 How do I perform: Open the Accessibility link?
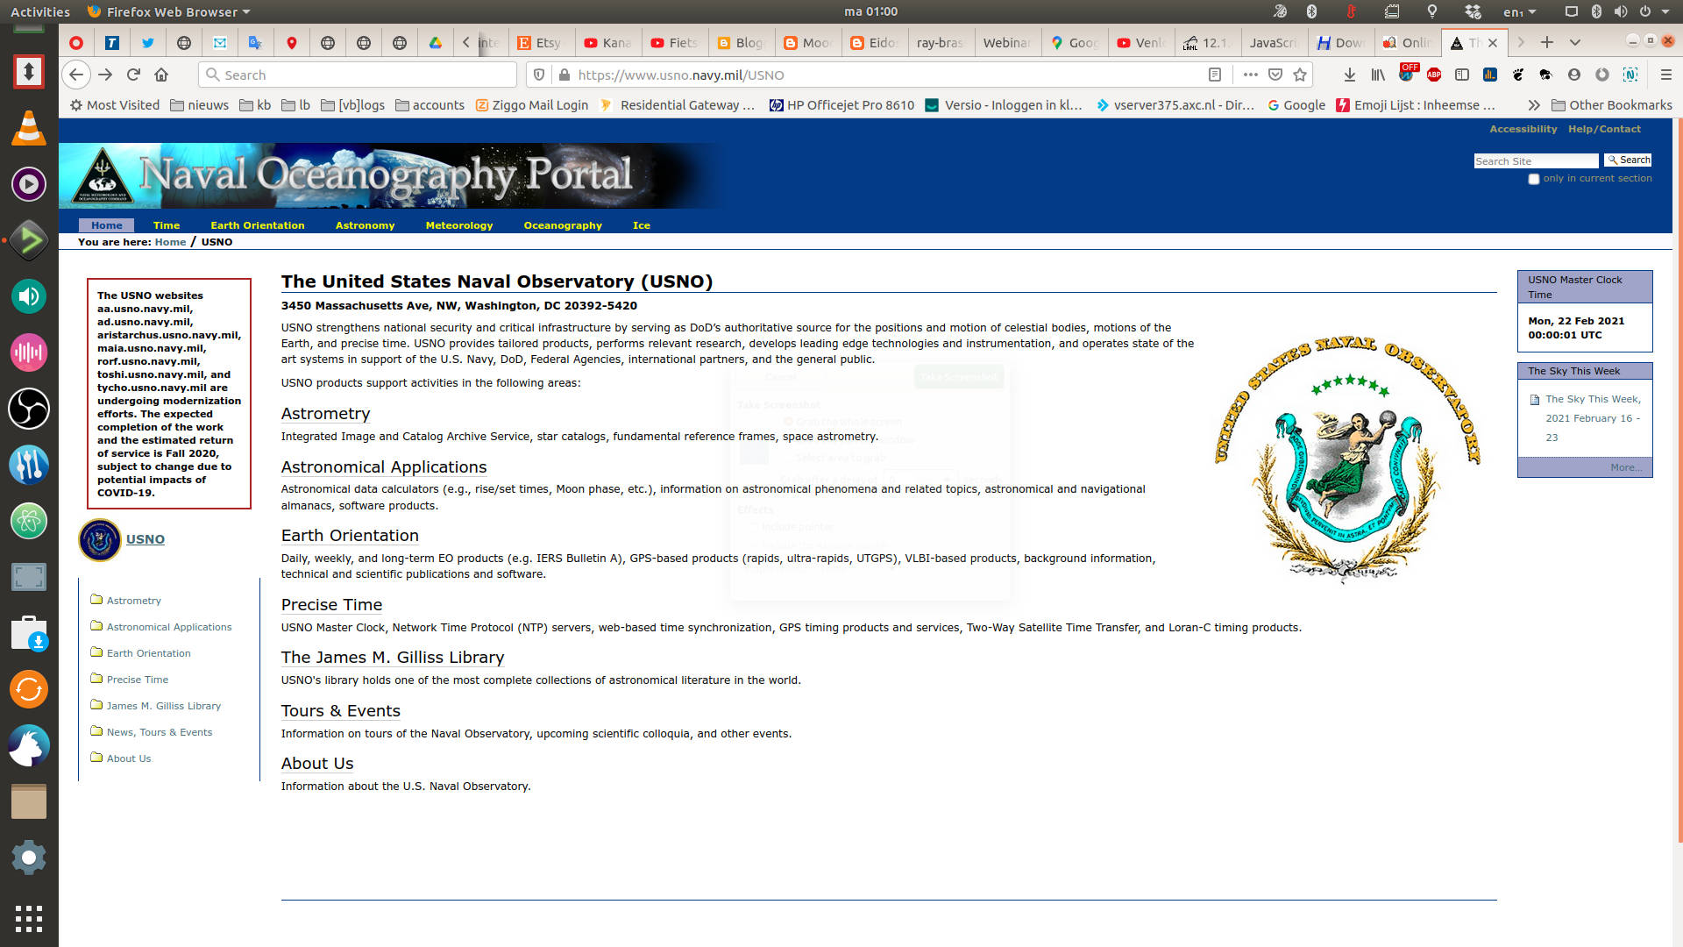click(1523, 129)
